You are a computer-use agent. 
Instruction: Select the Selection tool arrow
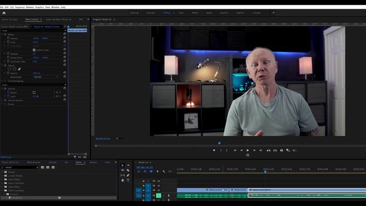click(x=122, y=165)
